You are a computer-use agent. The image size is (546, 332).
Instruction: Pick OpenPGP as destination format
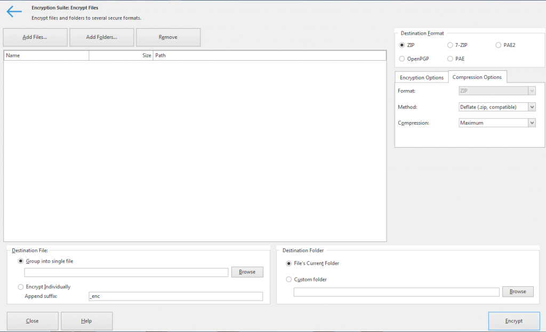[x=402, y=59]
